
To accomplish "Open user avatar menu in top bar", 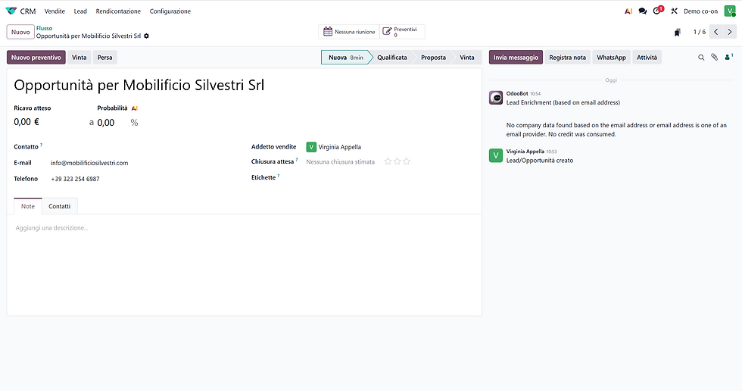I will pyautogui.click(x=730, y=11).
